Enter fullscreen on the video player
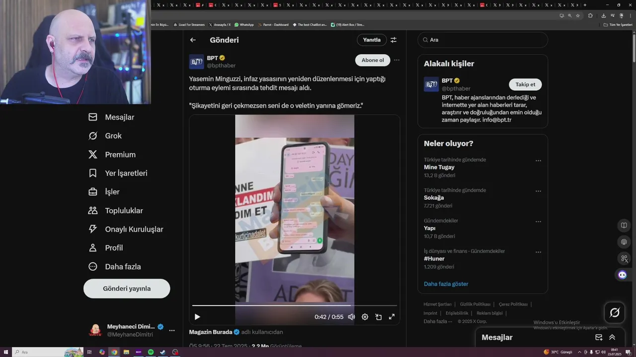 click(392, 317)
